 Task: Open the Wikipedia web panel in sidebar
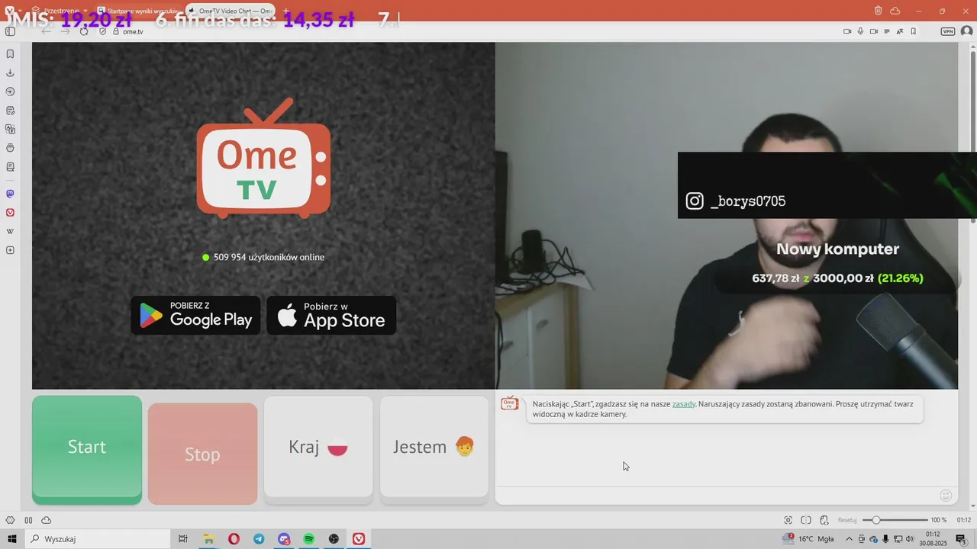point(10,231)
